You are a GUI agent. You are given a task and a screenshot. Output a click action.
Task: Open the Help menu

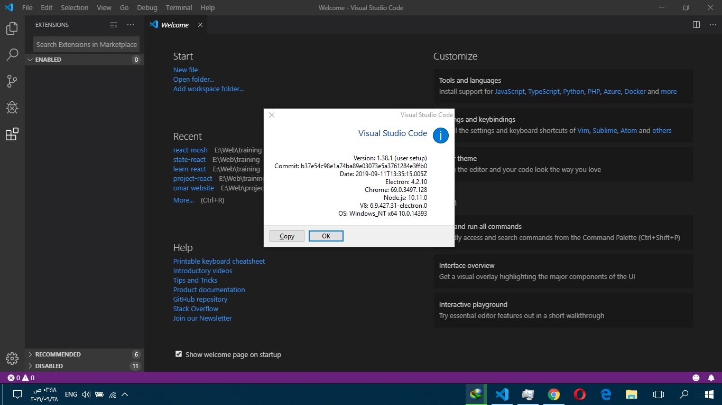tap(208, 7)
